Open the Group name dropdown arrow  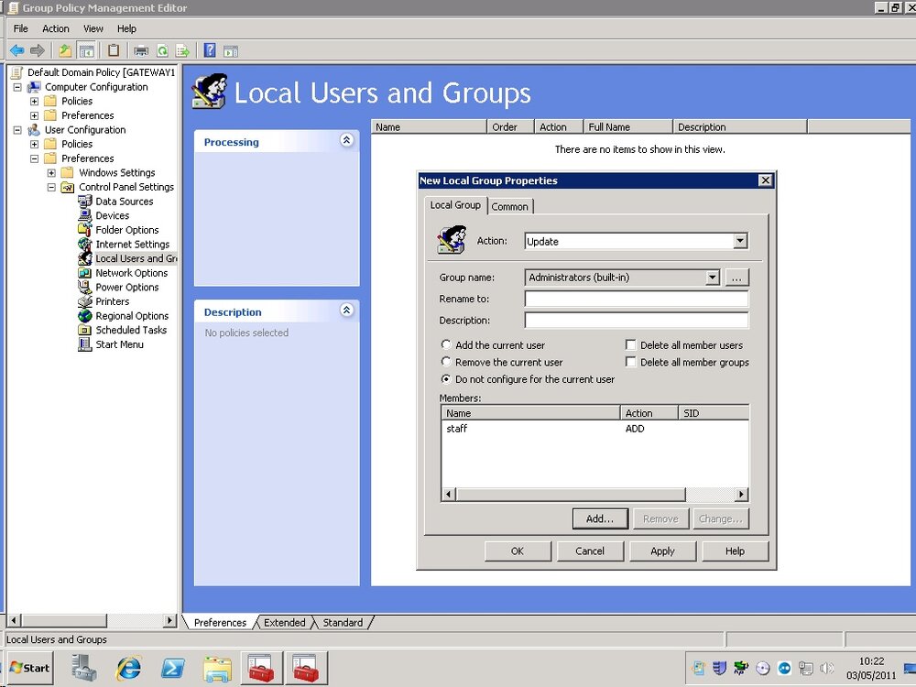pos(712,278)
